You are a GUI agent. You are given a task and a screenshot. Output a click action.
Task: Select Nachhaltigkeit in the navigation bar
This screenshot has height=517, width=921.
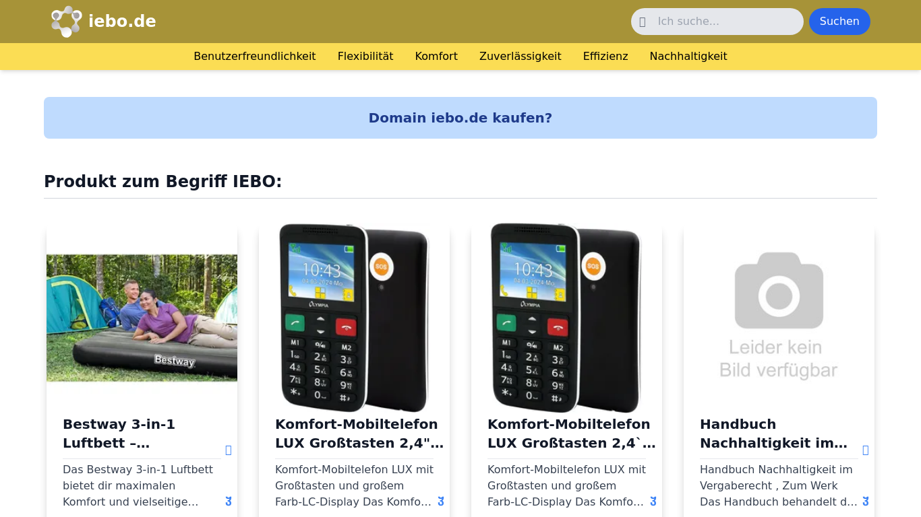point(688,57)
